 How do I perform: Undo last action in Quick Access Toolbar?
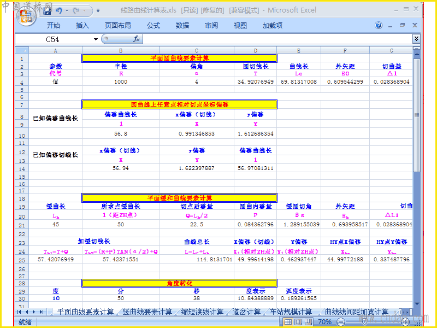(59, 10)
